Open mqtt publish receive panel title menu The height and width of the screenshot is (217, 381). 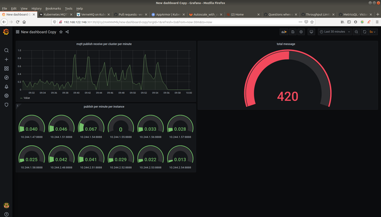click(x=104, y=44)
